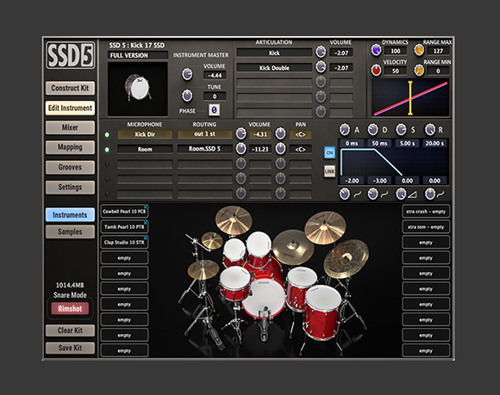Click the ADSR envelope graph

(x=393, y=162)
